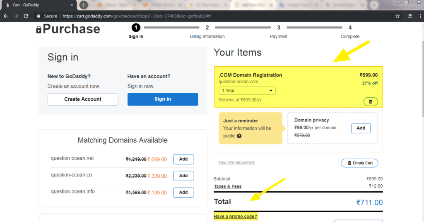Click the ₹12.00 taxes amount
This screenshot has height=222, width=424.
point(376,186)
